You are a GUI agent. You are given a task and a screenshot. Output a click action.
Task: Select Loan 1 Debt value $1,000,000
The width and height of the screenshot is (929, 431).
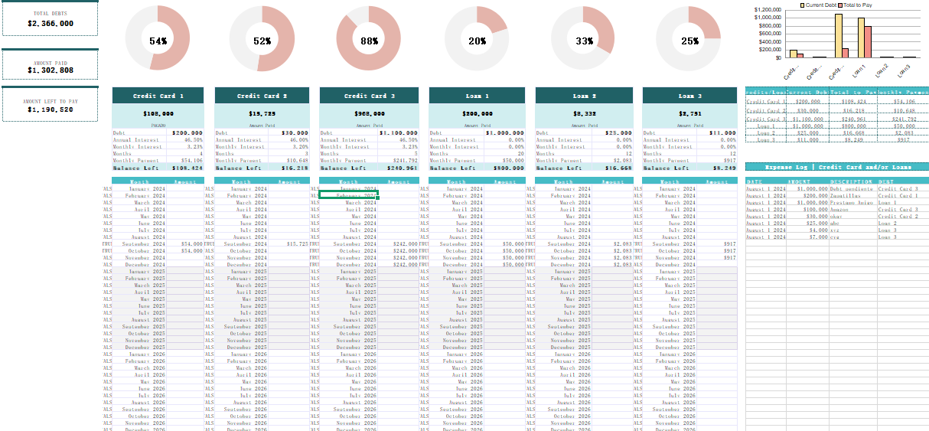coord(505,132)
